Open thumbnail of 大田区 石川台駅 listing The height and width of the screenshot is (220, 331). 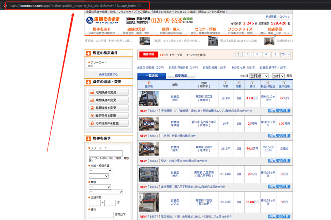click(x=149, y=202)
